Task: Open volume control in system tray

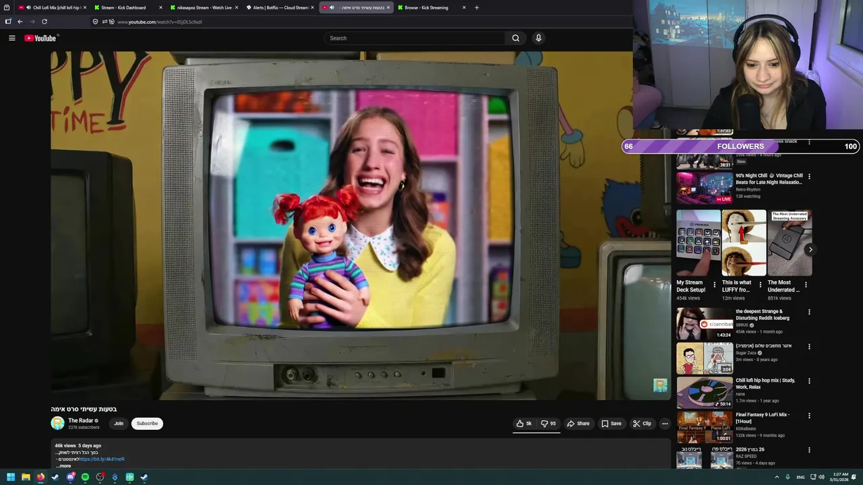Action: pos(821,477)
